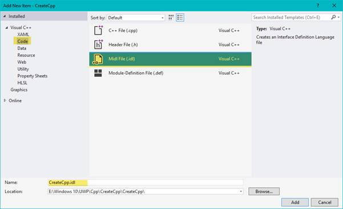This screenshot has height=209, width=343.
Task: Select the C++ File (.cpp) label
Action: [x=123, y=30]
